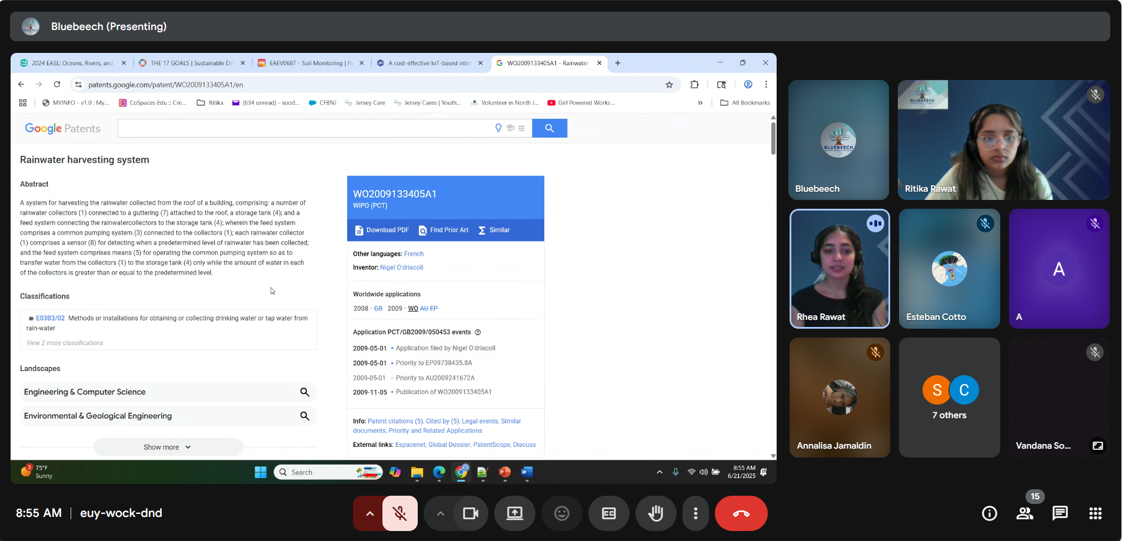Enable closed captions
The image size is (1122, 541).
tap(608, 513)
